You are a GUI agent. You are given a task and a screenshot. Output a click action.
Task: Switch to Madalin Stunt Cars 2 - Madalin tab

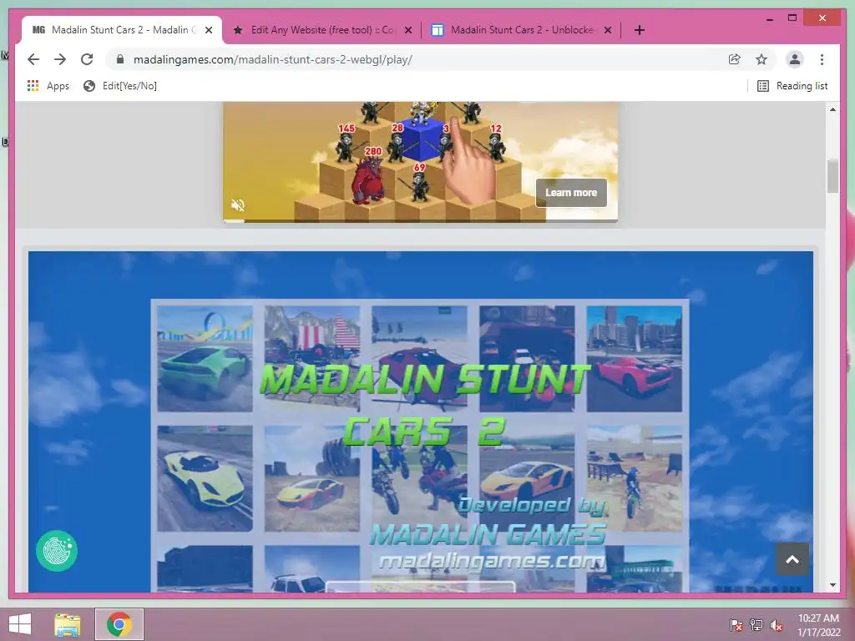[121, 30]
